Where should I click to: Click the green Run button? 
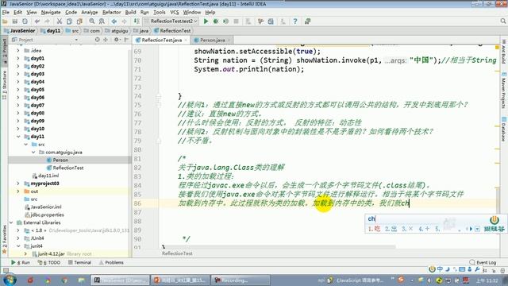pyautogui.click(x=206, y=21)
